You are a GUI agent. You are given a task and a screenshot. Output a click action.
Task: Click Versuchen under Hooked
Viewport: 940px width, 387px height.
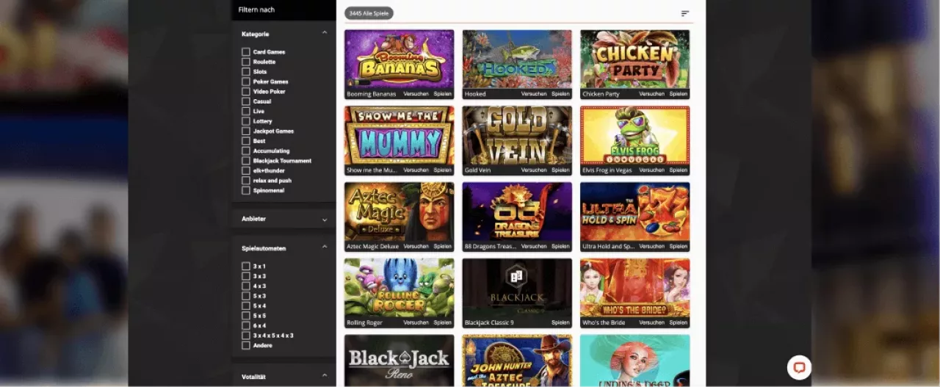coord(534,94)
